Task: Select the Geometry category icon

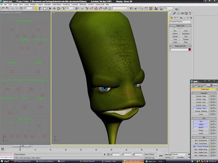Action: tap(171, 17)
